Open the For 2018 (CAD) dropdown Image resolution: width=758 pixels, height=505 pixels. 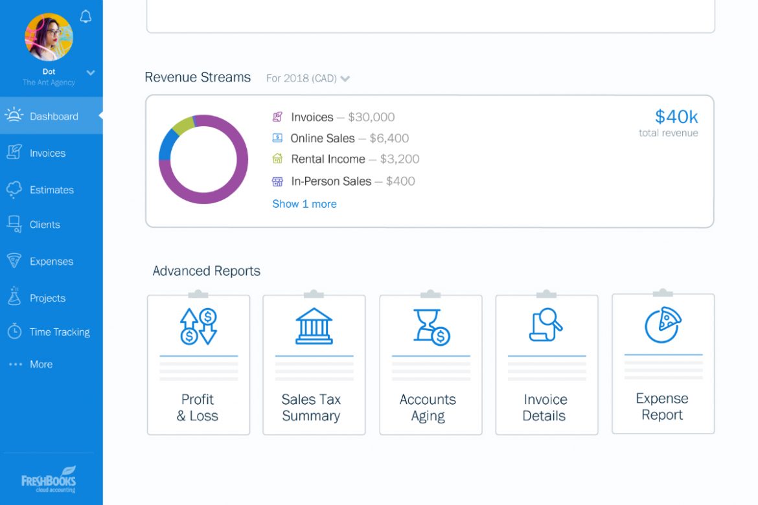(308, 78)
